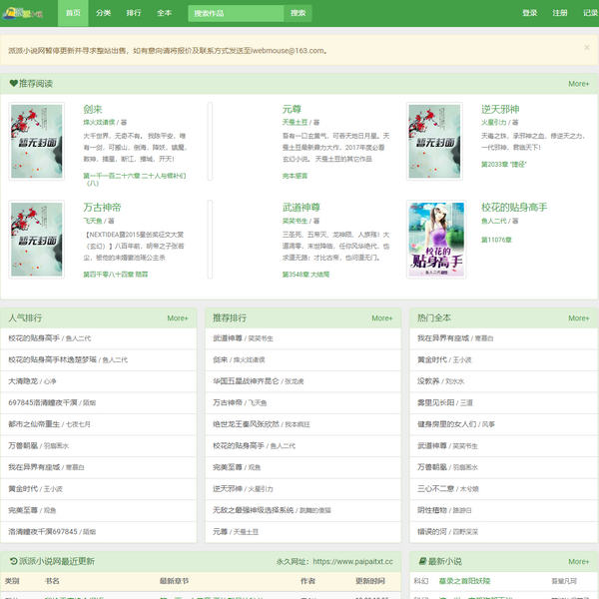The height and width of the screenshot is (599, 599).
Task: Show More+ for the 推荐阅读 section
Action: pos(578,84)
